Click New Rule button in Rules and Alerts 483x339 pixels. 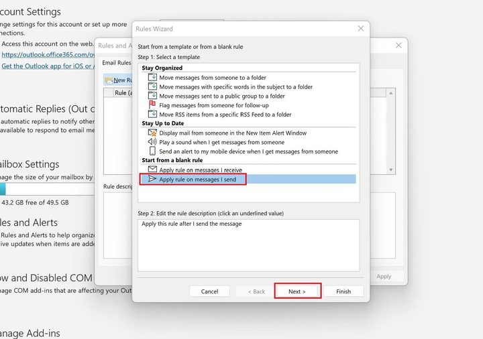click(x=118, y=80)
